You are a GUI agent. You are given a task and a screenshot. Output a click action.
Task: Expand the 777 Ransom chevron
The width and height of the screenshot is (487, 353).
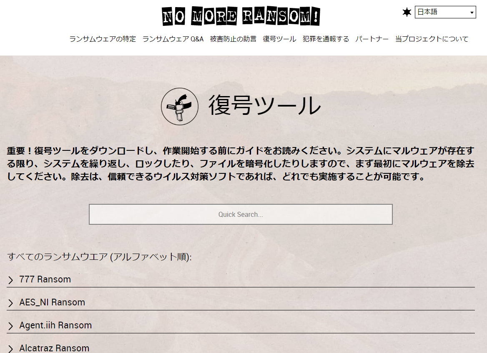point(10,280)
